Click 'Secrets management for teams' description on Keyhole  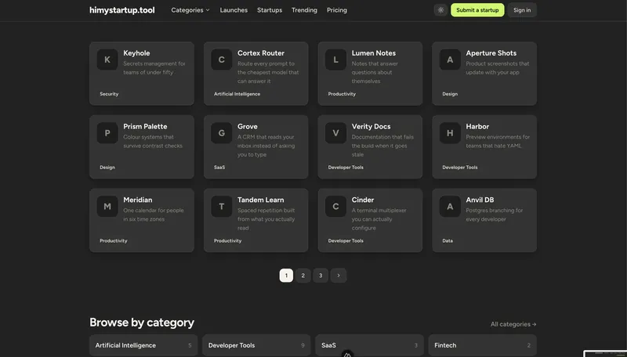pos(154,68)
